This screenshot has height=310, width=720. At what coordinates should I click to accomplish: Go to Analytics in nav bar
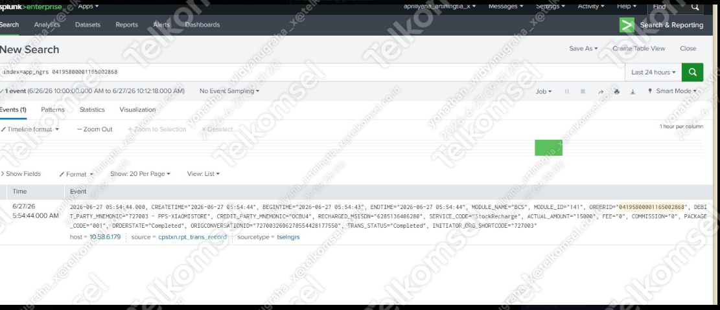47,25
